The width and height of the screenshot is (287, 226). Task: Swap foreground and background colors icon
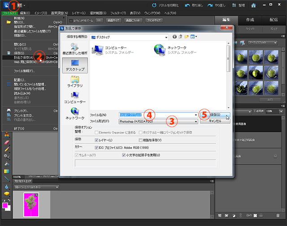(9, 200)
